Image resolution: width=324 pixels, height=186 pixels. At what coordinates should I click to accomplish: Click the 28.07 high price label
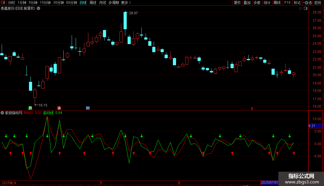[133, 13]
